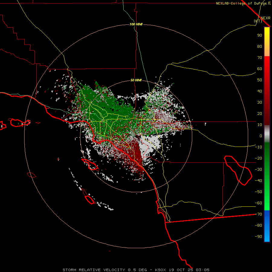Click the -70 value on the velocity scale
The image size is (272, 272).
[x=258, y=214]
